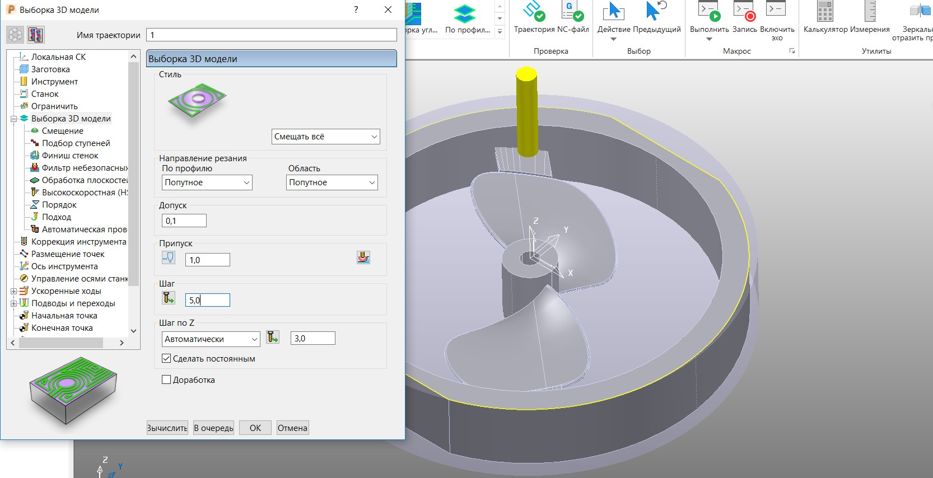Click По профилю strategy in ribbon
Screen dimensions: 933x478
click(x=468, y=19)
